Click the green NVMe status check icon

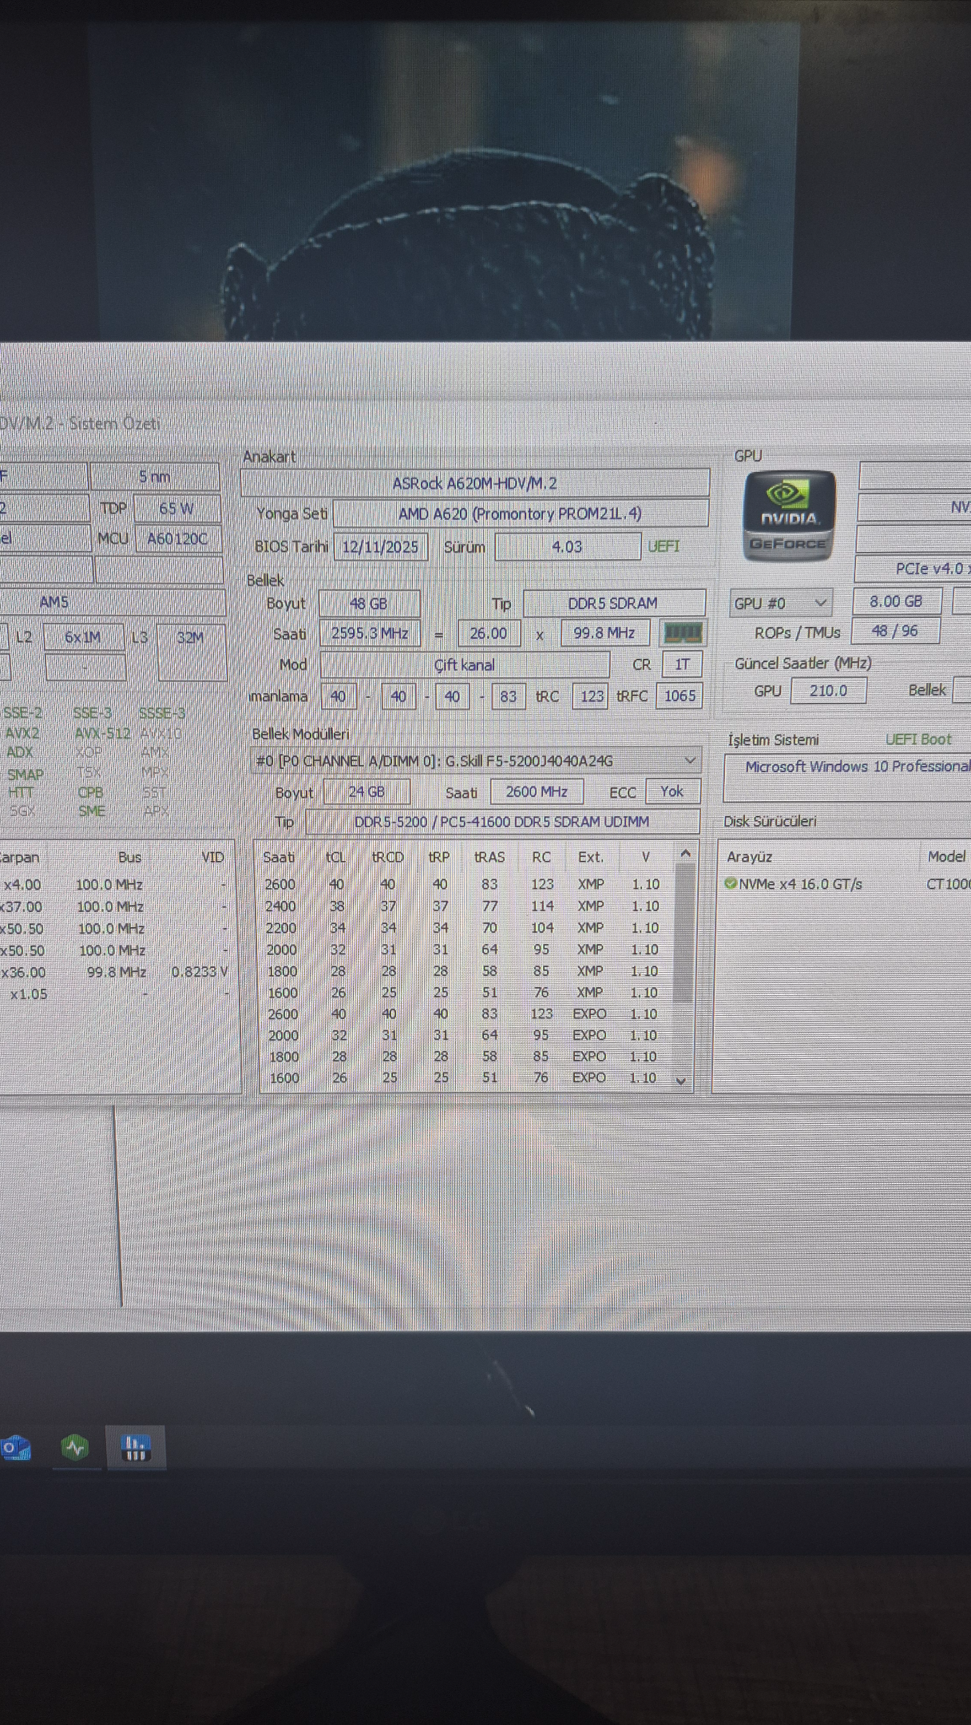pos(730,884)
